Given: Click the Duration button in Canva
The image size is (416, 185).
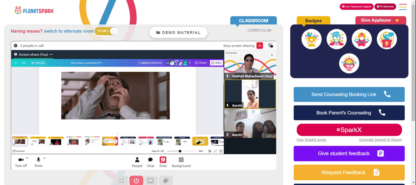Looking at the screenshot, I should tap(19, 151).
